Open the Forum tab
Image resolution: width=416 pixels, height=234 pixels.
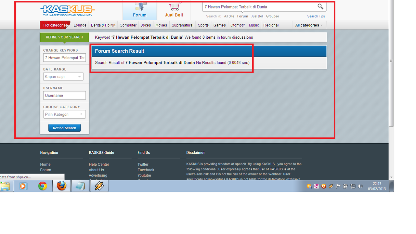click(139, 11)
